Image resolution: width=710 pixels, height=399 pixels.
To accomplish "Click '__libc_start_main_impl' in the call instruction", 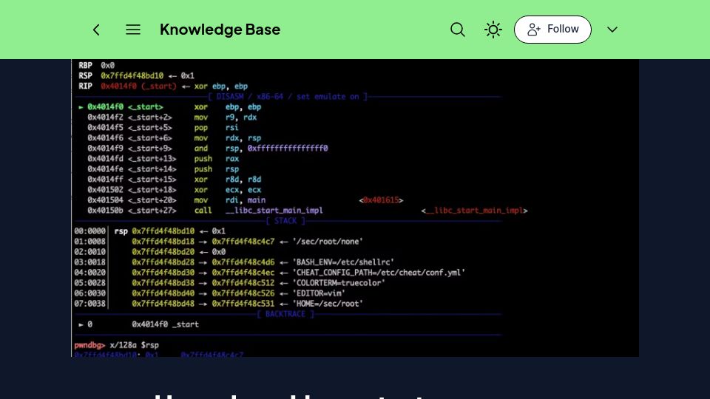I will click(274, 211).
